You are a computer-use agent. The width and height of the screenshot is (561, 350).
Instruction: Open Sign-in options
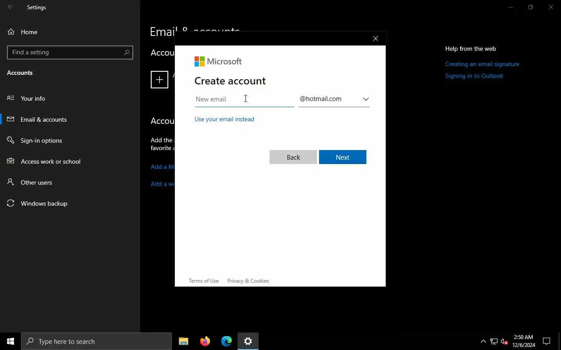[70, 140]
